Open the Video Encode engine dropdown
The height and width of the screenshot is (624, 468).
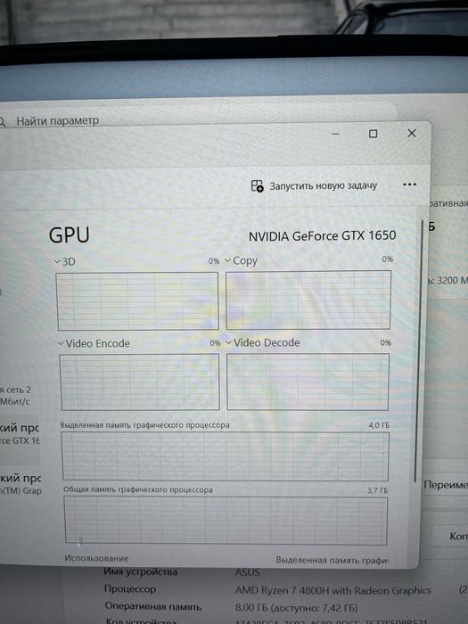tap(61, 343)
